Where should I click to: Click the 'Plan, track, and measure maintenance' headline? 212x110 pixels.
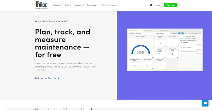click(62, 43)
